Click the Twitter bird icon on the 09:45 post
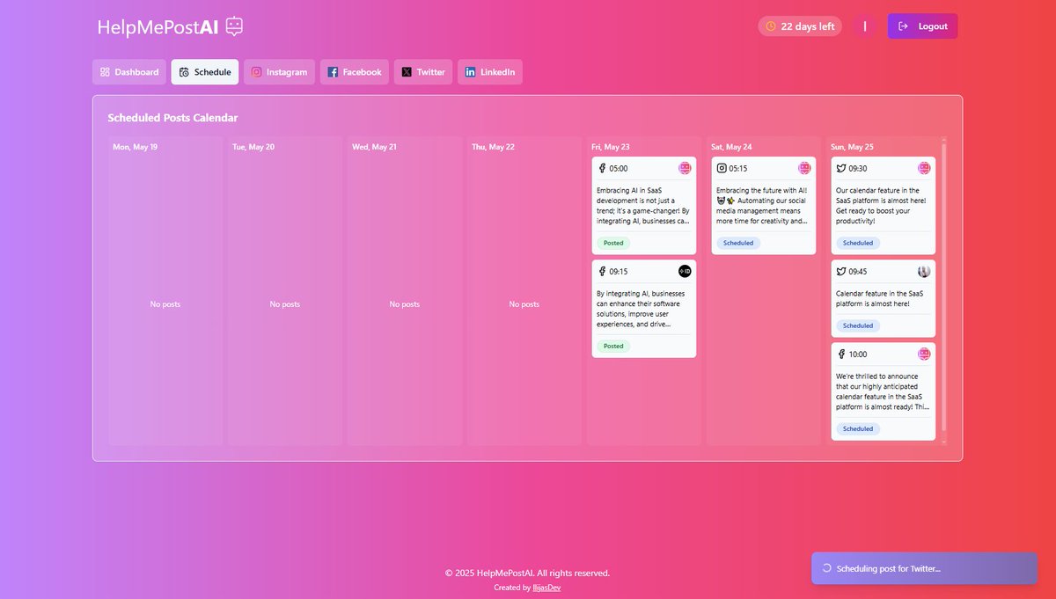 pyautogui.click(x=841, y=272)
